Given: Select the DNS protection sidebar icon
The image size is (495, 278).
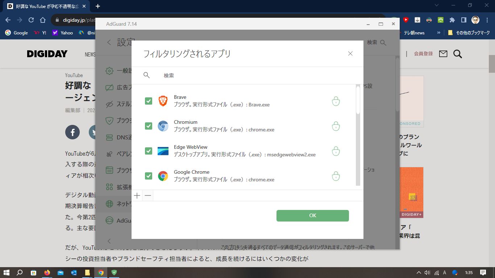Looking at the screenshot, I should [x=109, y=137].
